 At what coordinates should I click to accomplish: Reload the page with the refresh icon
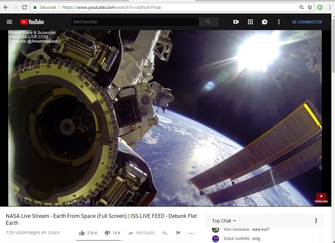point(24,8)
